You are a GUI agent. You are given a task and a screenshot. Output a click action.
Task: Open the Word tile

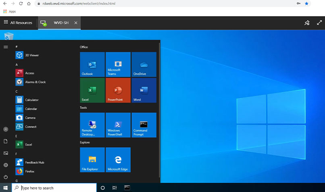(x=144, y=90)
